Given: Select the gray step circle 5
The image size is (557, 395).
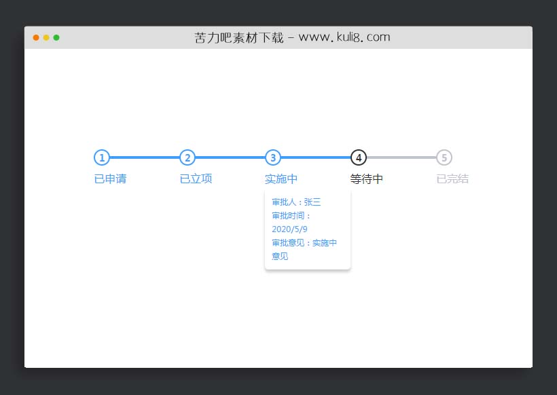Looking at the screenshot, I should point(444,157).
